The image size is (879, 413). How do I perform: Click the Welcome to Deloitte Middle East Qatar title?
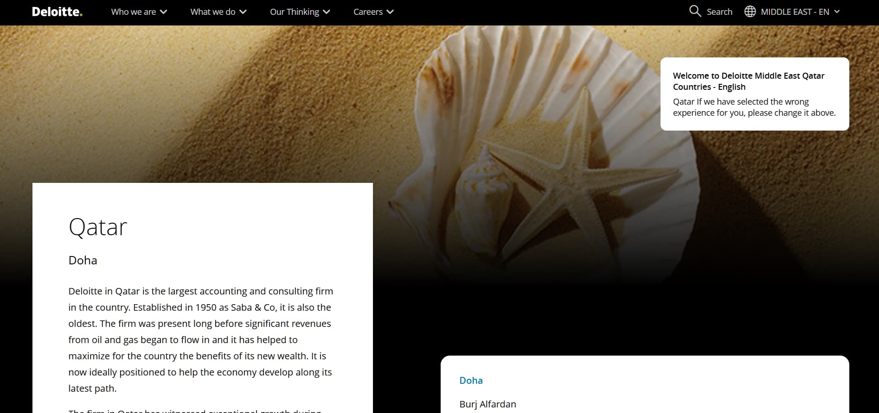749,81
